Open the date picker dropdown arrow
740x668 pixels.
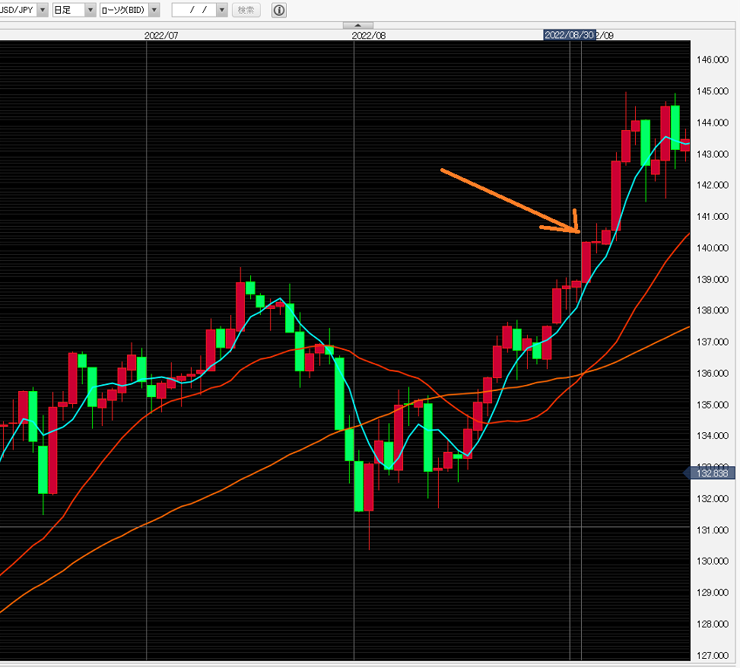(x=221, y=10)
